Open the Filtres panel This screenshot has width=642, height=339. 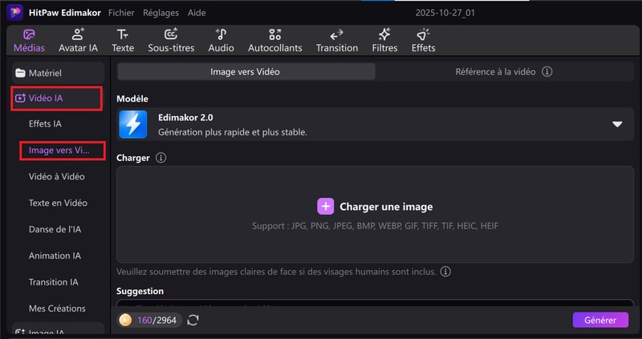pyautogui.click(x=384, y=41)
